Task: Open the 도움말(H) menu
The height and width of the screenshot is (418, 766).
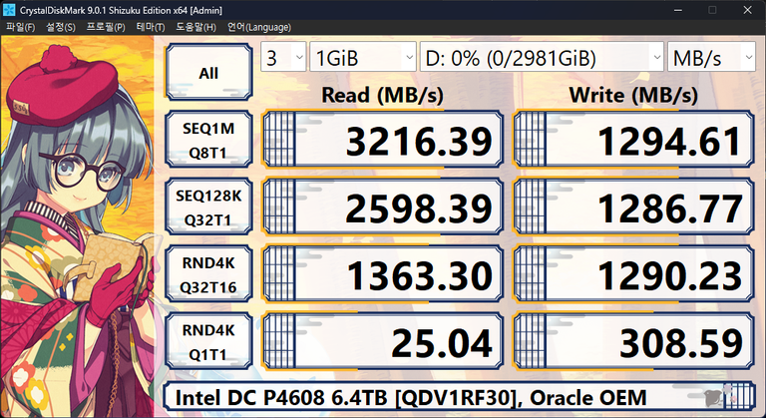Action: pyautogui.click(x=195, y=27)
